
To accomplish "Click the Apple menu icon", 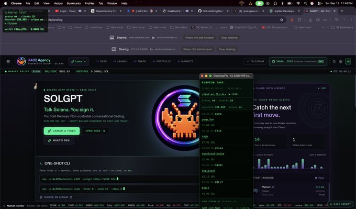I will point(5,3).
